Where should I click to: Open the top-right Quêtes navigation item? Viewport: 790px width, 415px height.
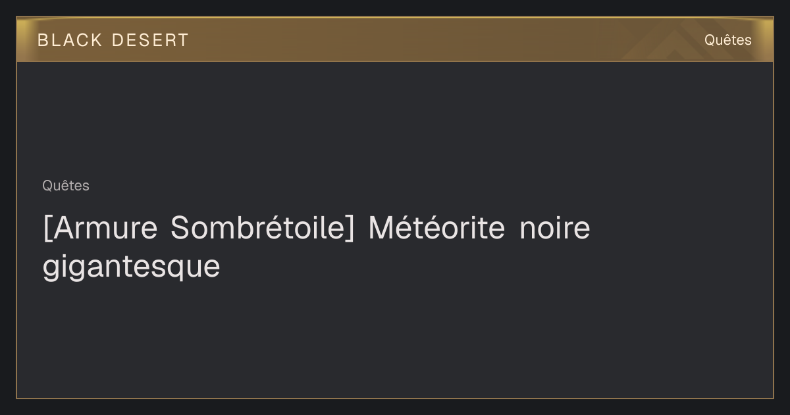coord(727,40)
